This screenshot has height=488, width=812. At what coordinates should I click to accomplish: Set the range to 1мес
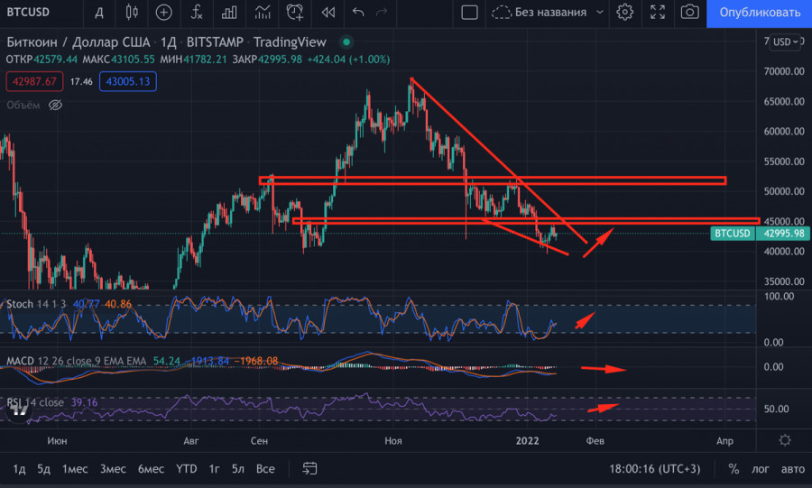point(75,469)
